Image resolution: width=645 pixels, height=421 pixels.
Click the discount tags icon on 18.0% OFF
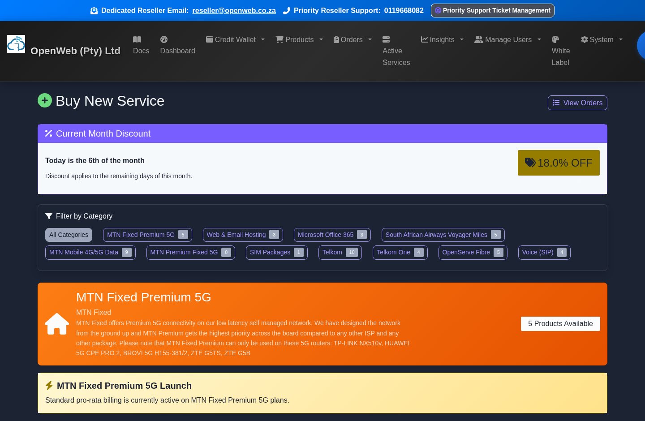click(x=530, y=162)
